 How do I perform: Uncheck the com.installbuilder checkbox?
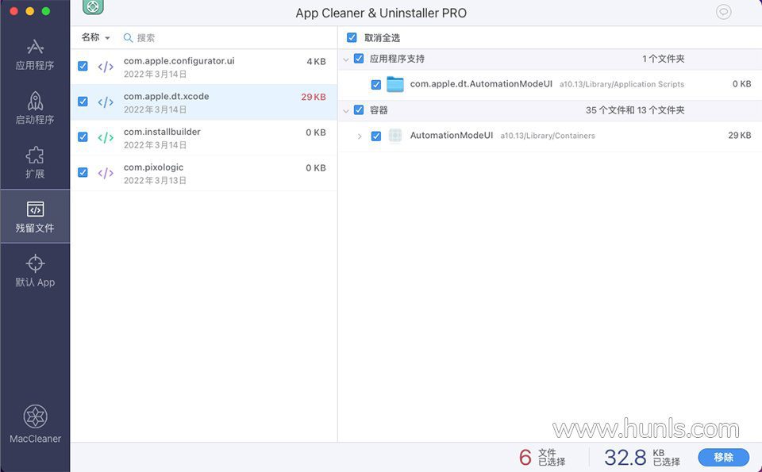(83, 137)
